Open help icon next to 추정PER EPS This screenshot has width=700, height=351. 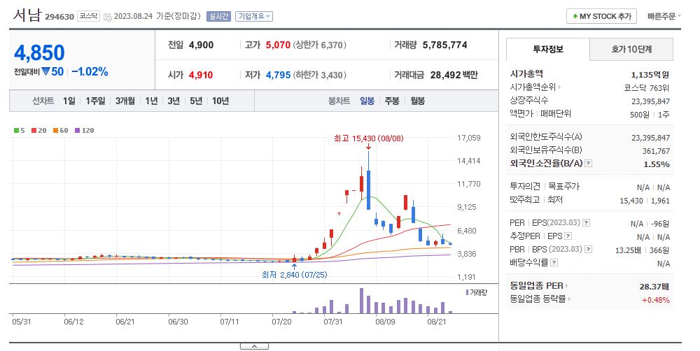tap(568, 236)
